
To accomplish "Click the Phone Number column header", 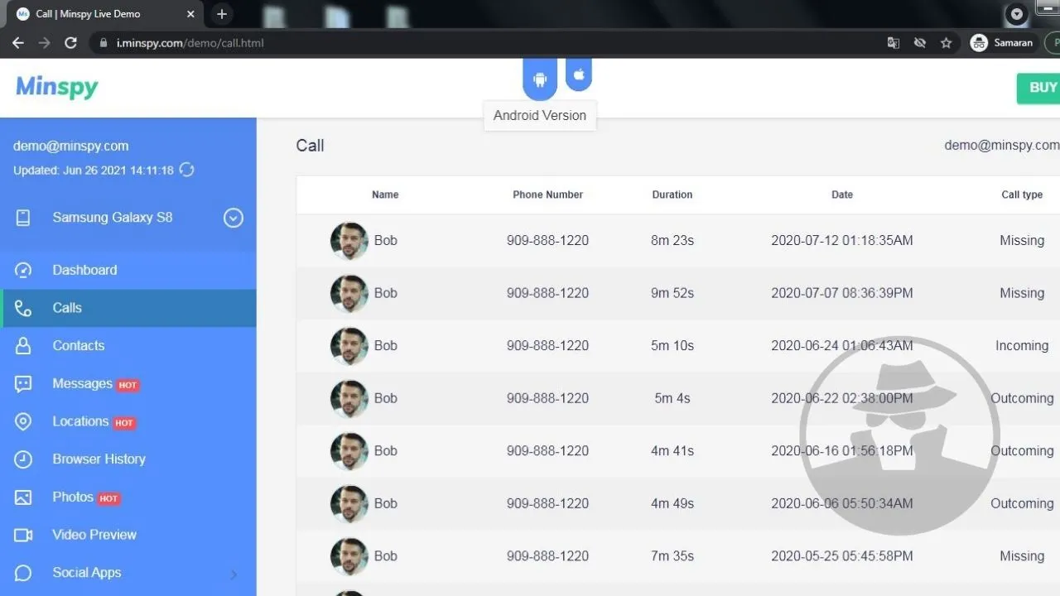I will (x=547, y=195).
